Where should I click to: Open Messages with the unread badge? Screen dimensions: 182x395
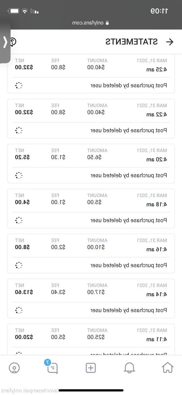point(51,367)
